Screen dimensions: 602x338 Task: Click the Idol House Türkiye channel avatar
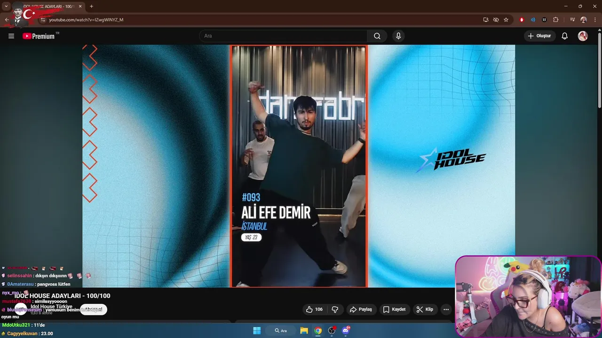pos(21,309)
